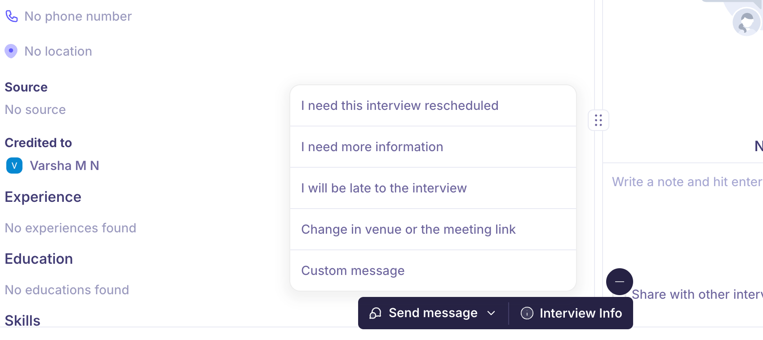Screen dimensions: 763x340
Task: Pick "I will be late to the interview"
Action: (384, 188)
